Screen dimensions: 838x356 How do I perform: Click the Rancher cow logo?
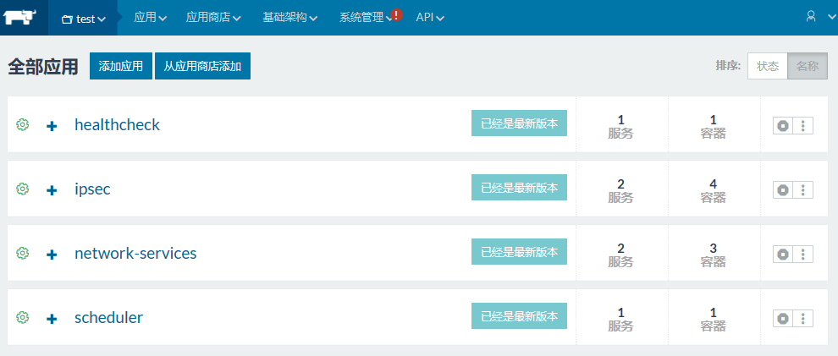pyautogui.click(x=19, y=17)
